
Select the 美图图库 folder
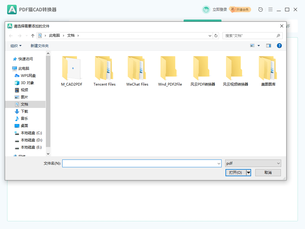click(x=268, y=71)
